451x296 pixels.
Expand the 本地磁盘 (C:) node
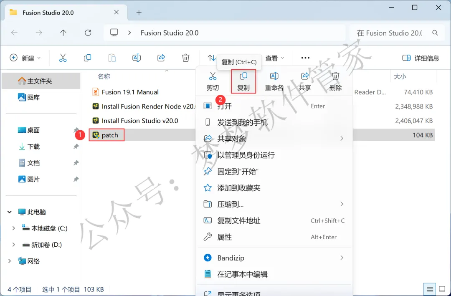tap(13, 228)
